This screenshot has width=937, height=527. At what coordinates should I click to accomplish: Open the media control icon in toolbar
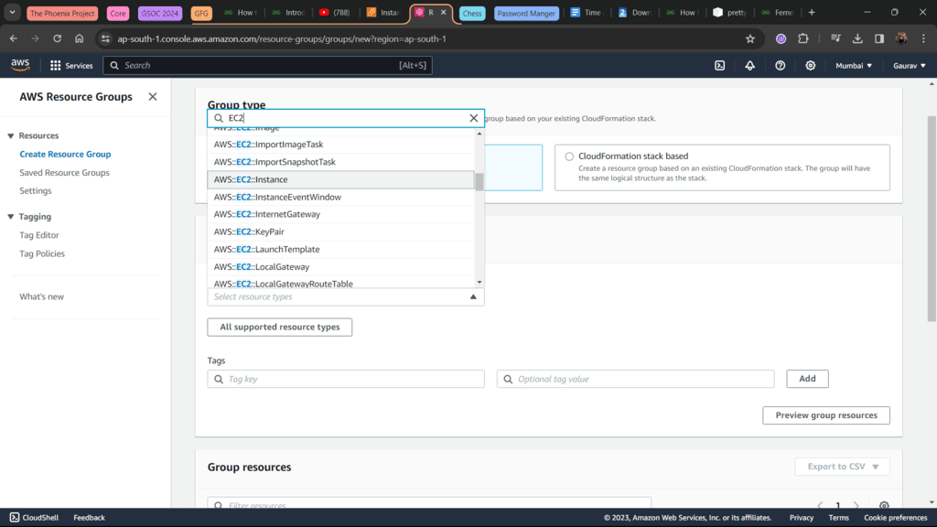coord(835,38)
